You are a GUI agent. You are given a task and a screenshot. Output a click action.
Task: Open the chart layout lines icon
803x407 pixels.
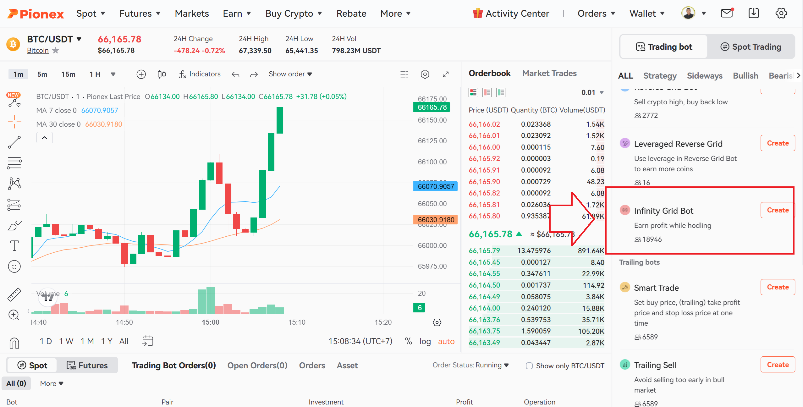pos(404,74)
